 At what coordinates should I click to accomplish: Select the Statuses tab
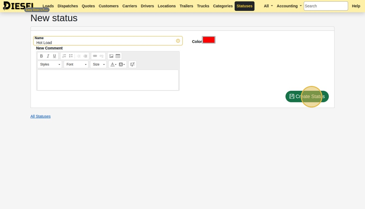tap(244, 6)
